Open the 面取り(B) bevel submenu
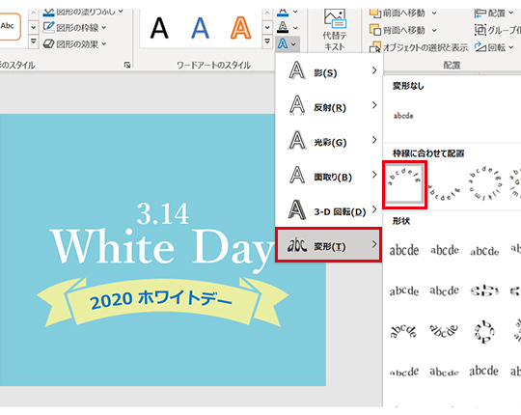 tap(329, 176)
